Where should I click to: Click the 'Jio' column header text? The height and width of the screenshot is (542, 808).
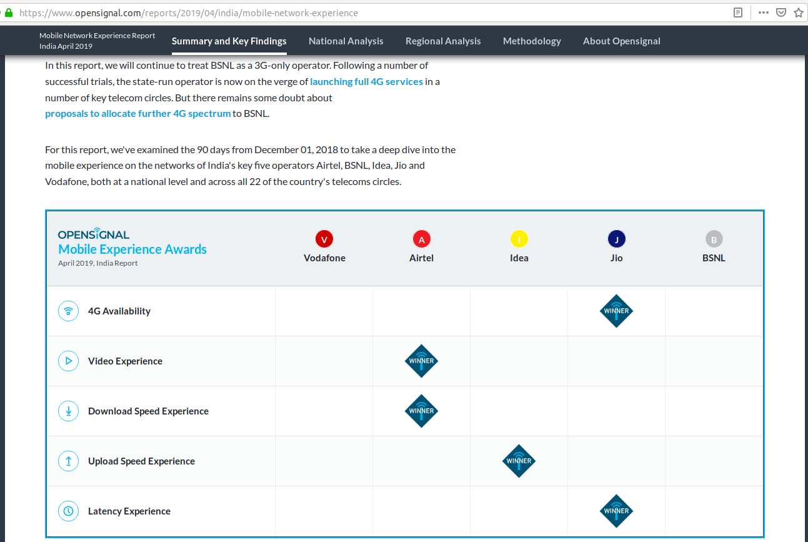[617, 258]
